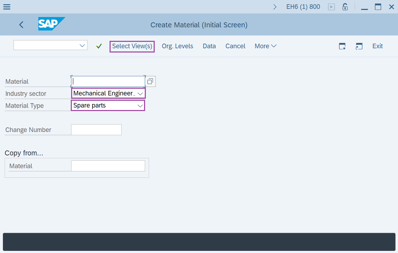The height and width of the screenshot is (253, 398).
Task: Expand the chevron left of EH6 (1) 800
Action: [275, 6]
